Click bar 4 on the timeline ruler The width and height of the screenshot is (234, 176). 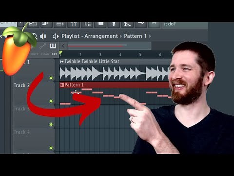(120, 55)
